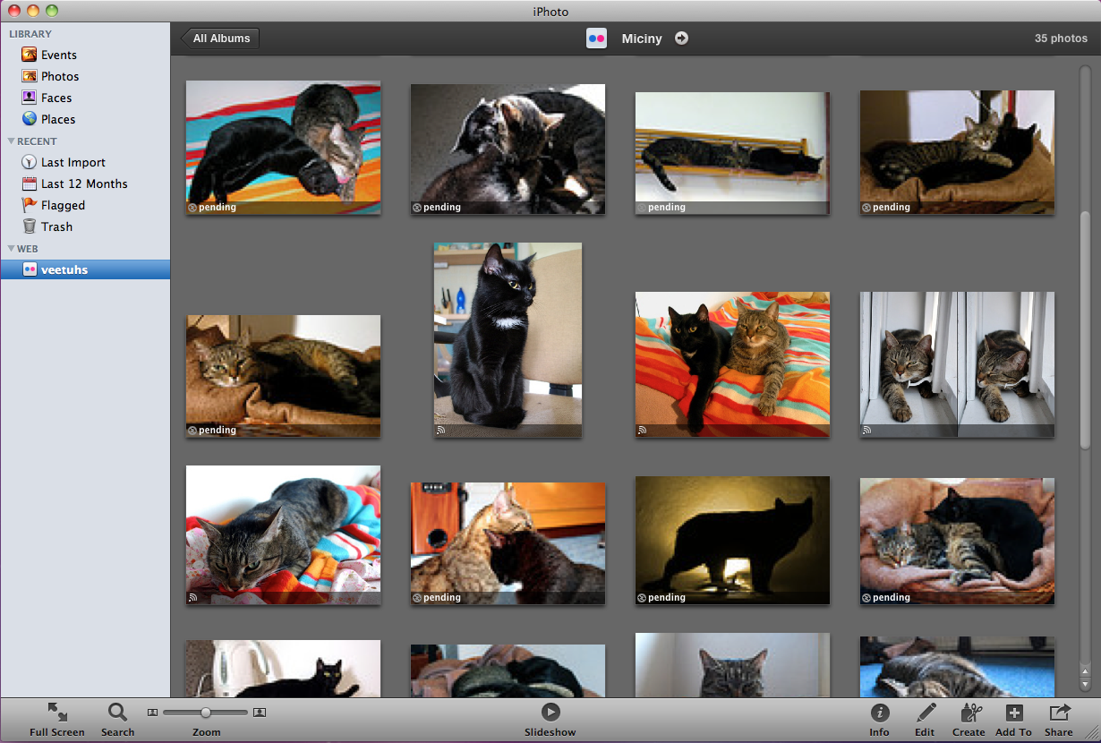This screenshot has height=743, width=1101.
Task: Click the Edit pencil icon
Action: pyautogui.click(x=926, y=713)
